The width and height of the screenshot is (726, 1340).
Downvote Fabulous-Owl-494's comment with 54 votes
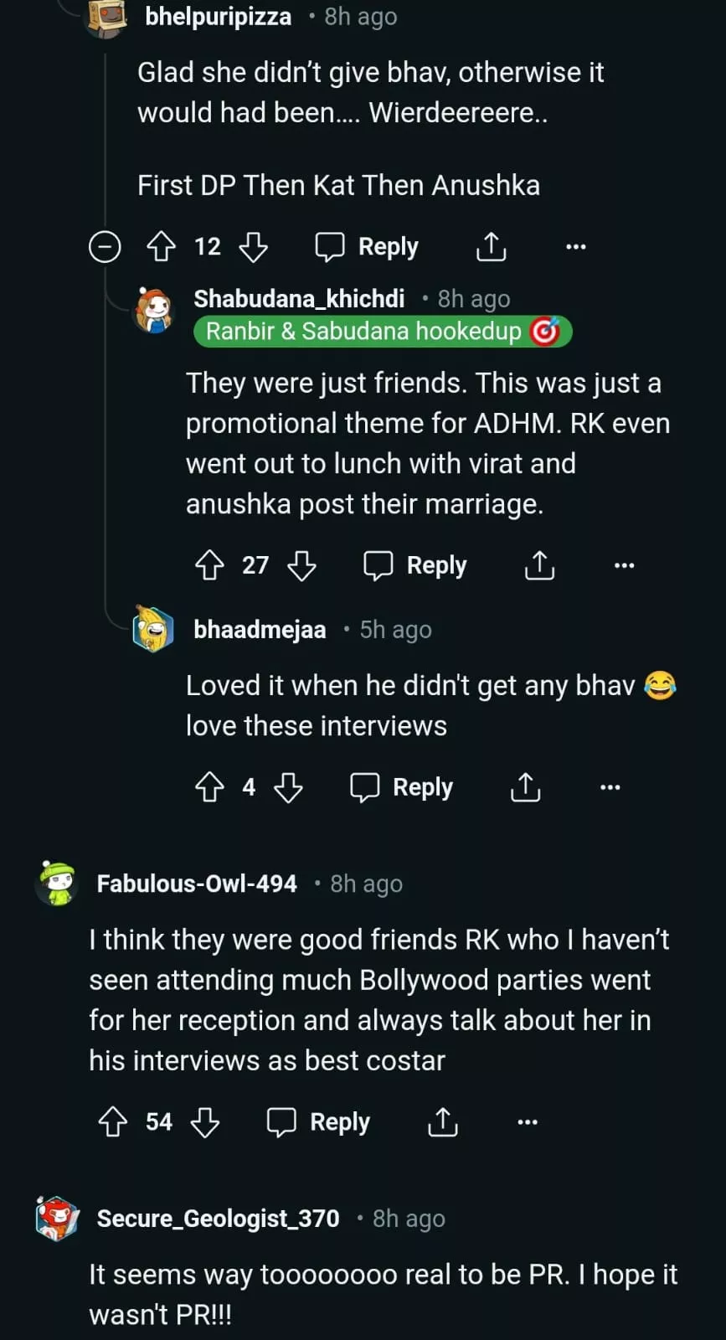(x=205, y=1122)
